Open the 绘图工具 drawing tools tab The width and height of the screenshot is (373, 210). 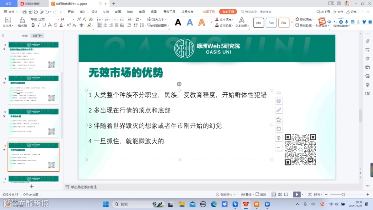(x=209, y=12)
